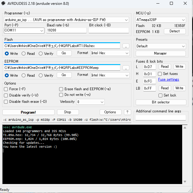Read fuses with the L-row Read button

coord(165,67)
